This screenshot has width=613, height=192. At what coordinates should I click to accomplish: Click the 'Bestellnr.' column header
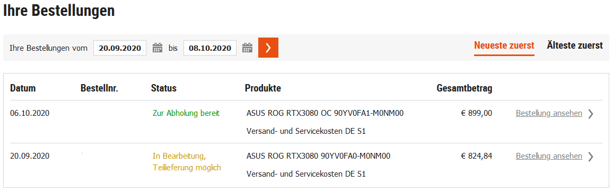(x=99, y=88)
